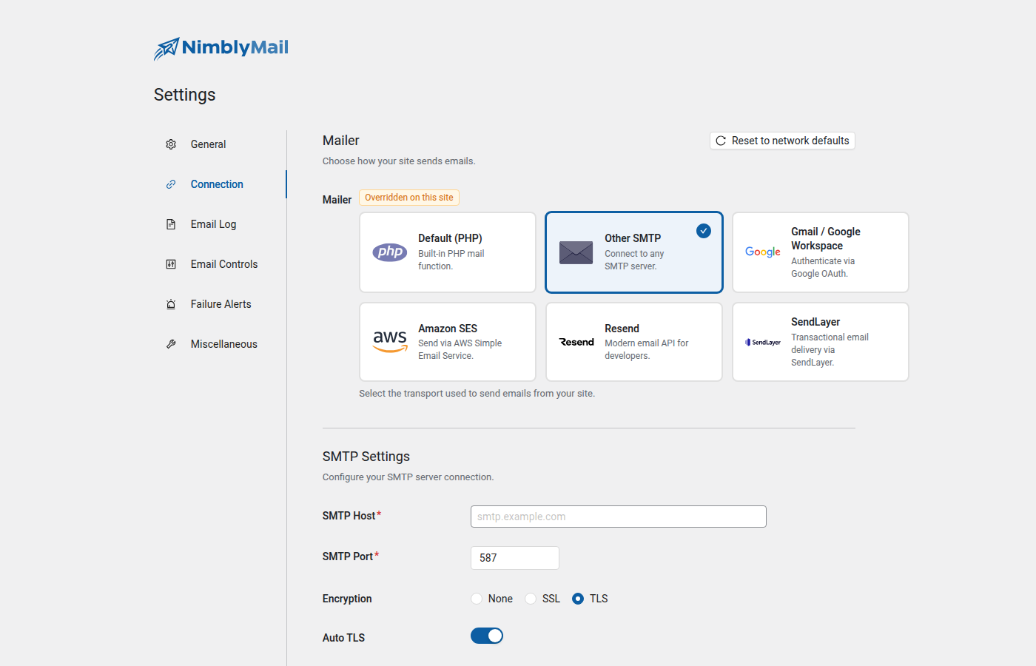Click the Auto TLS label

coord(343,638)
